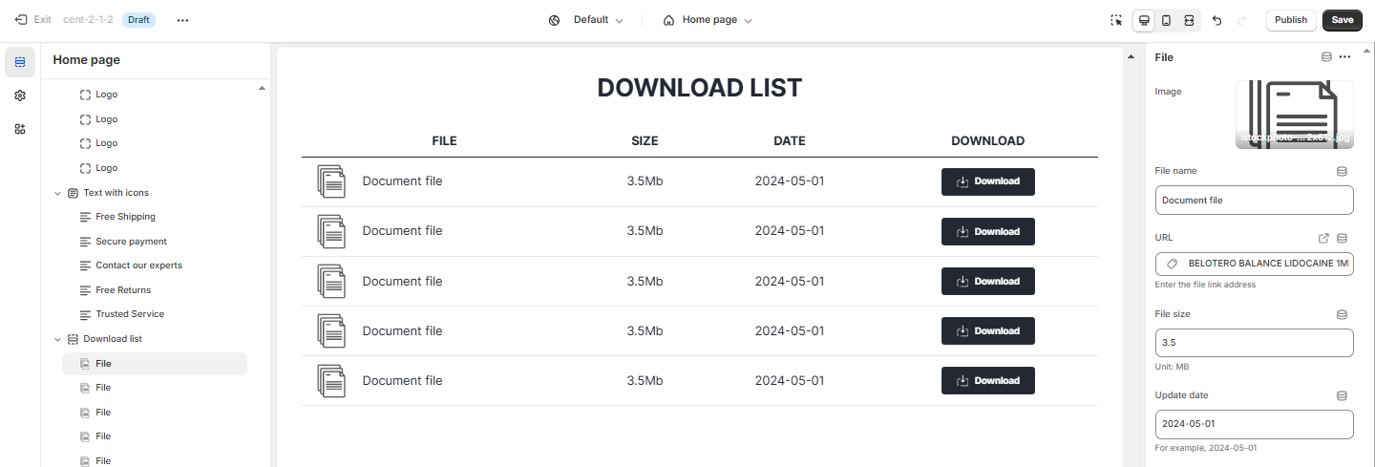Select the Free Shipping block

coord(125,217)
